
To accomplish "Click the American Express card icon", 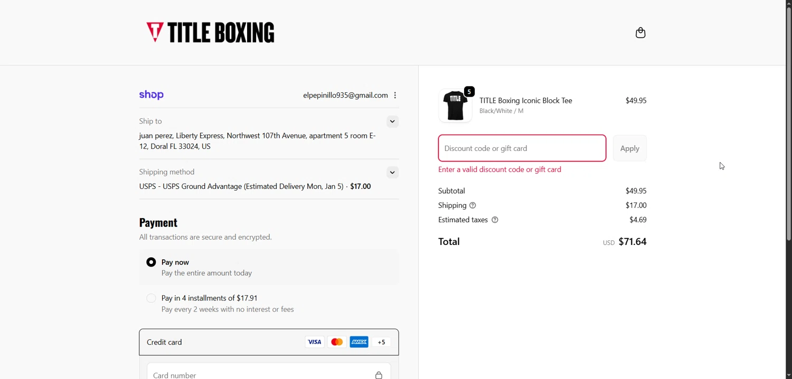I will (x=359, y=342).
